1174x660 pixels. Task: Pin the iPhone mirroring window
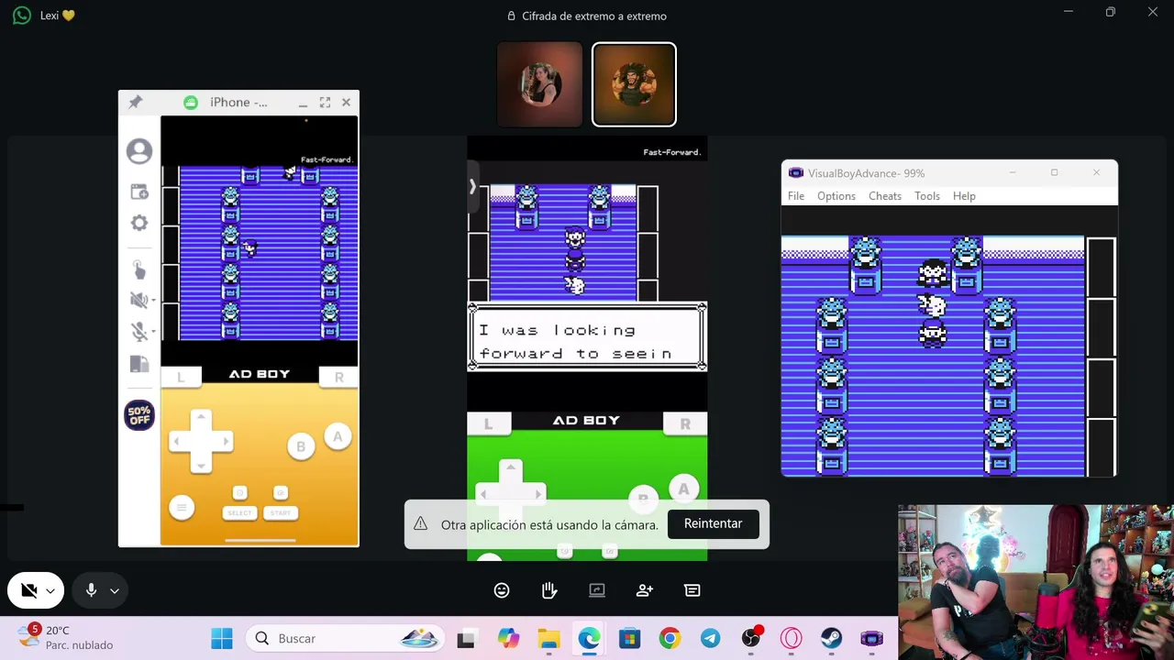coord(135,103)
